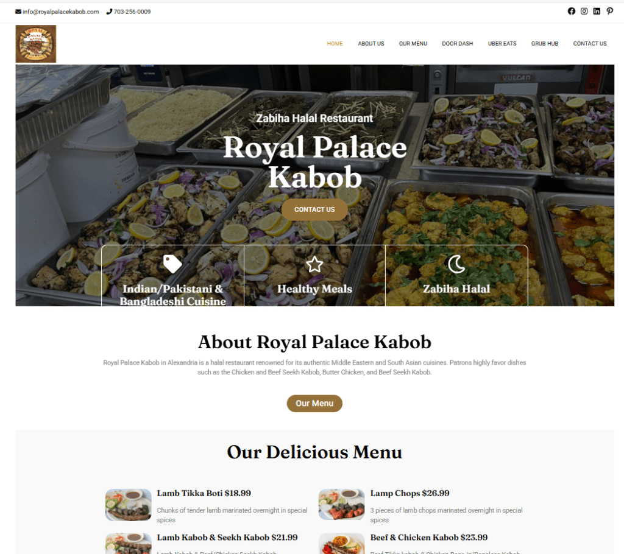Viewport: 624px width, 554px height.
Task: Click the hero CONTACT US button
Action: [x=314, y=209]
